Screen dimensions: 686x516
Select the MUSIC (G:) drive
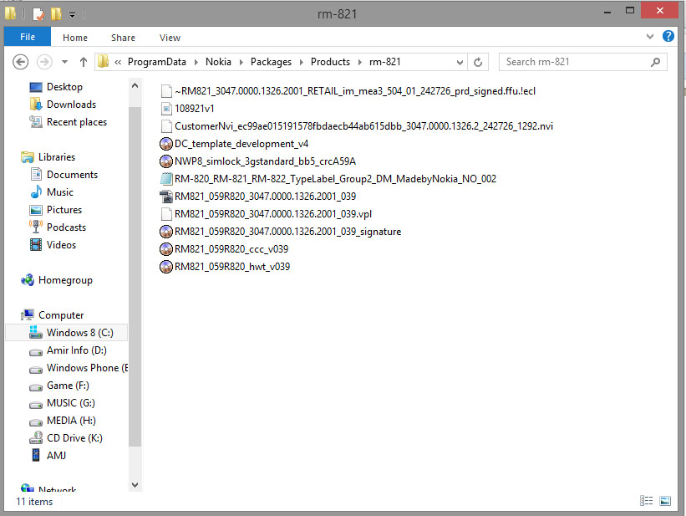70,402
